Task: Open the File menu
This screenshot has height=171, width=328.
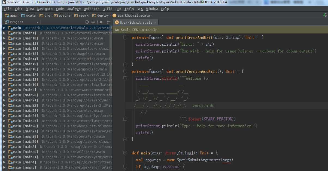Action: coord(8,9)
